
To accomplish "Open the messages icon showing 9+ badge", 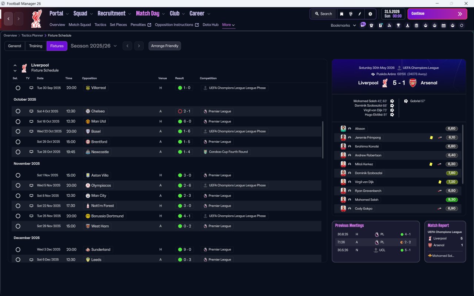I will pos(363,25).
